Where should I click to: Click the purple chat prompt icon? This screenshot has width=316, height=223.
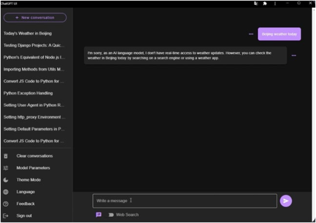click(99, 215)
